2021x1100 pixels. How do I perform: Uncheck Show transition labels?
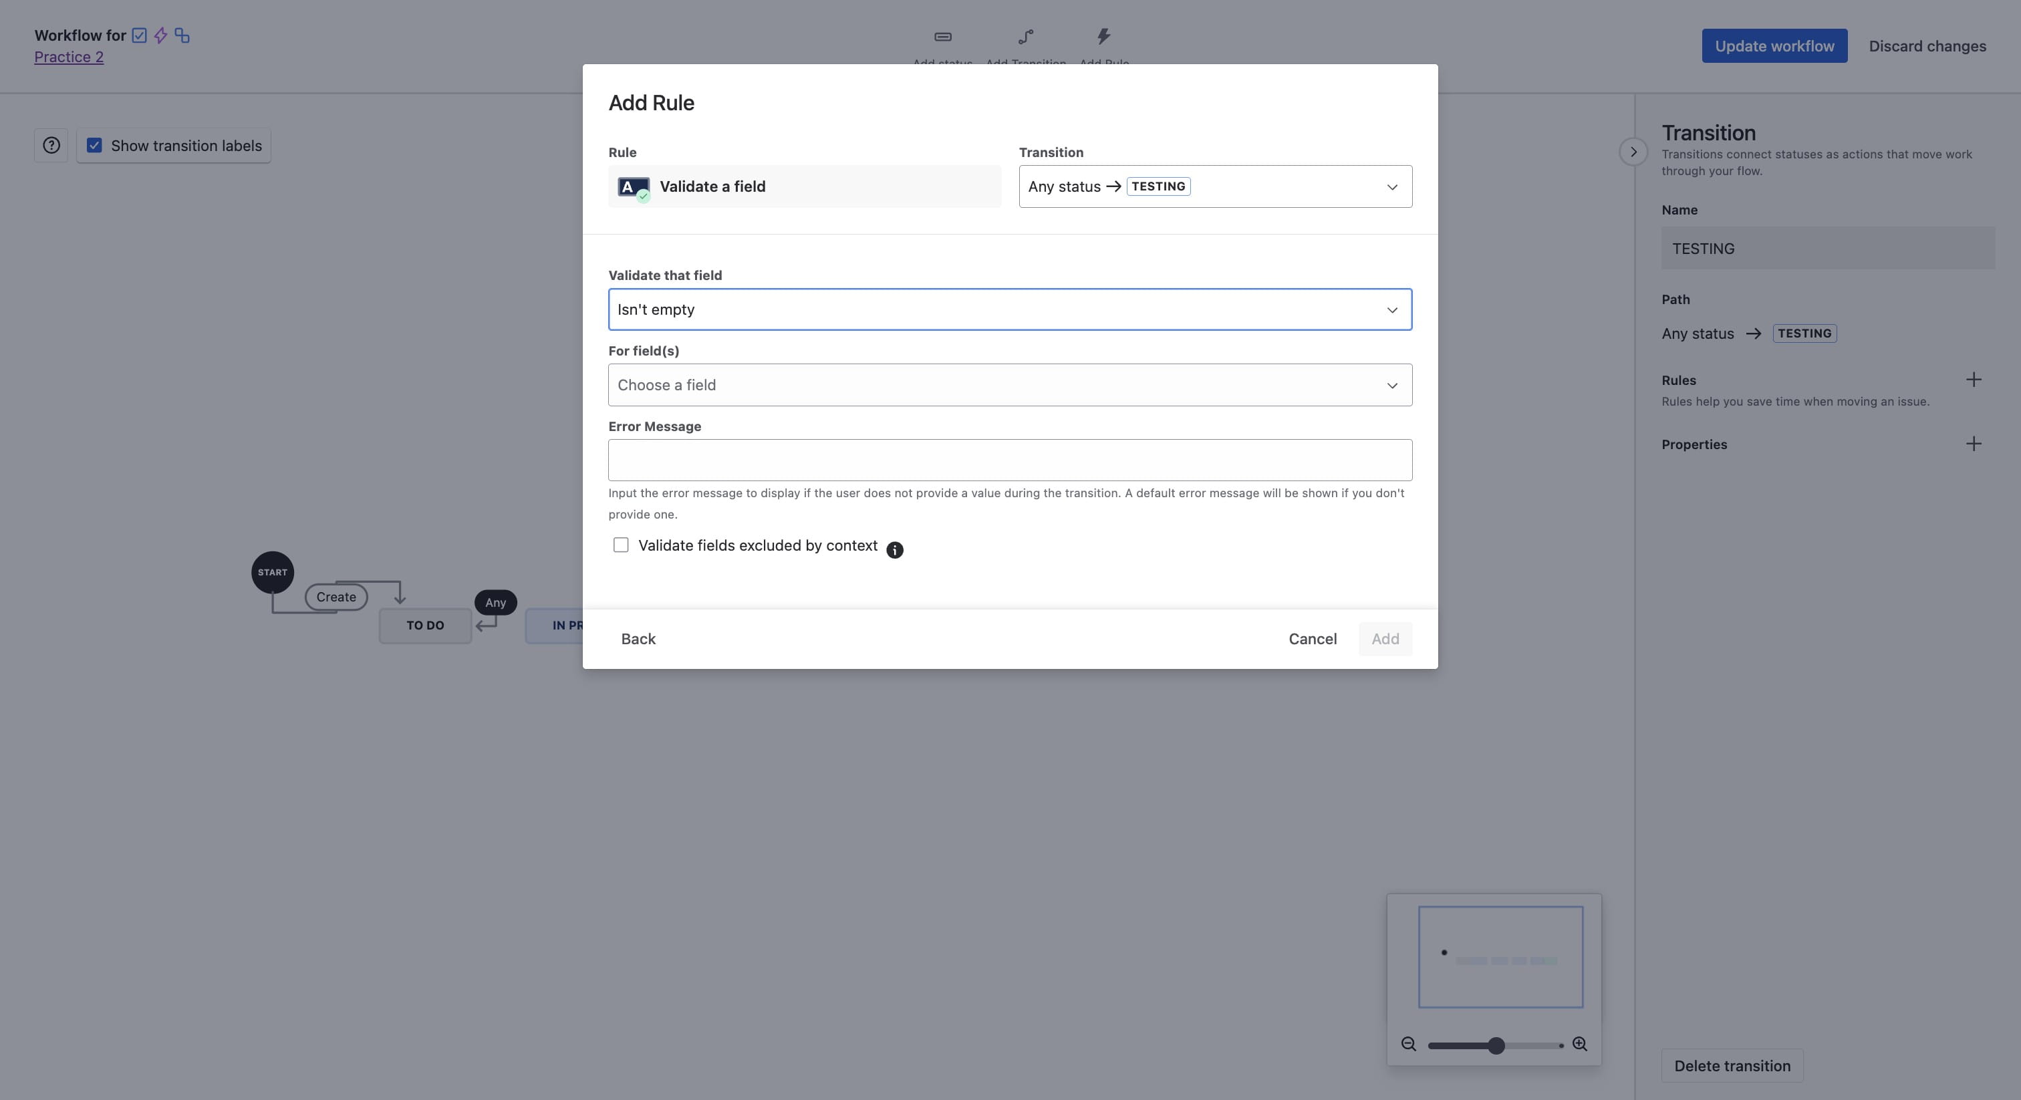(x=94, y=145)
